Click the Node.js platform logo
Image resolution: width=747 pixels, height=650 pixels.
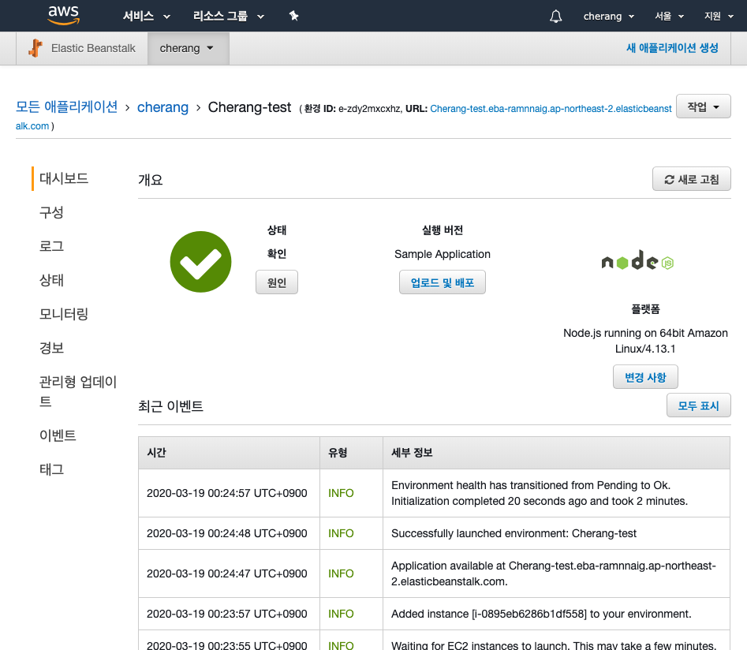tap(637, 260)
